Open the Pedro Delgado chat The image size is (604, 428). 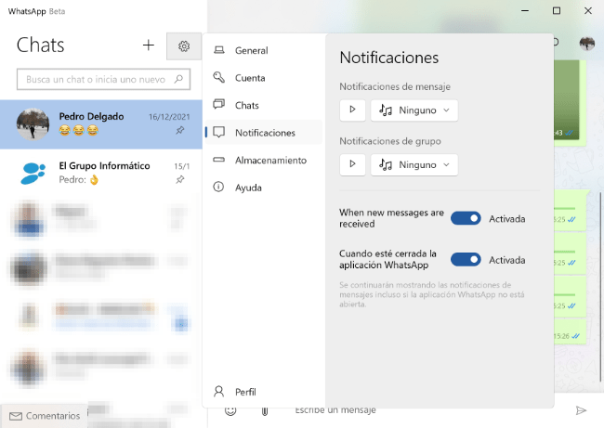101,124
